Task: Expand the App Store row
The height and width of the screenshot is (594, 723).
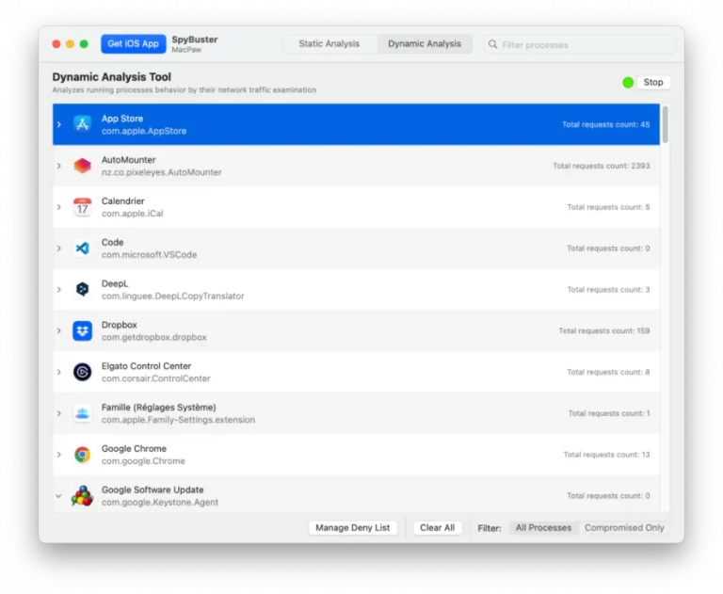Action: coord(59,124)
